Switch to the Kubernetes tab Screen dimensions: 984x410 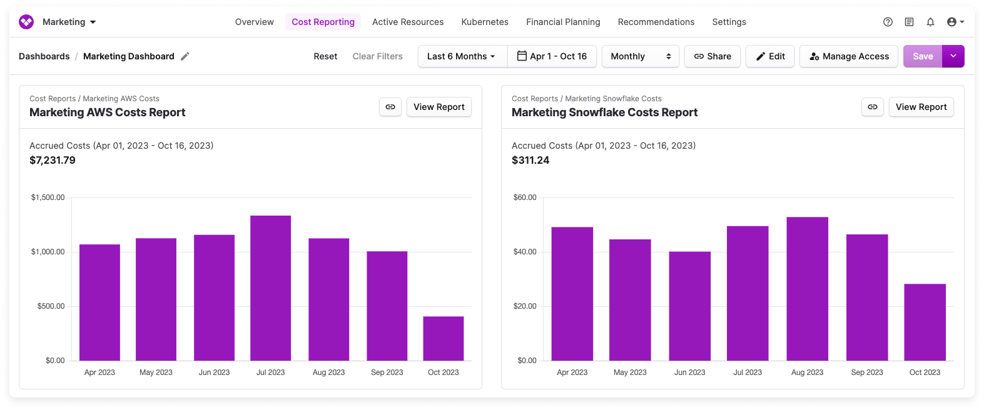pyautogui.click(x=484, y=22)
